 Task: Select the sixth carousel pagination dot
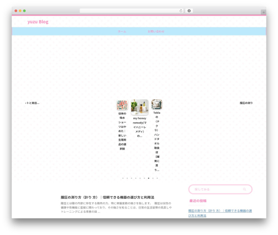point(145,178)
